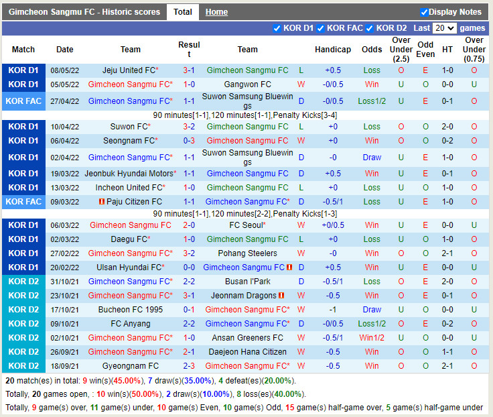Click the 20 matches in total summary line
Screen dimensions: 493x417
click(x=151, y=381)
